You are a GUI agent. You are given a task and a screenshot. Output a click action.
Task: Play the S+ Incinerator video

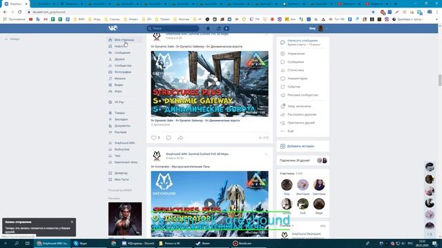pos(210,204)
